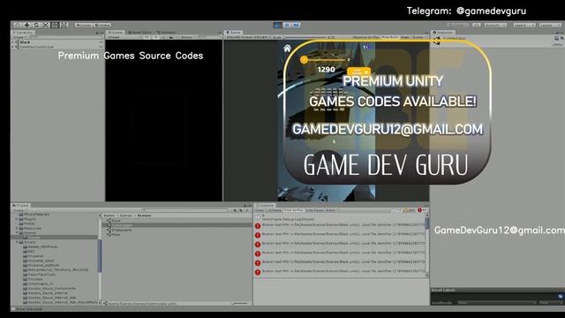Open the Scene Shaded draw mode dropdown
Viewport: 565px width, 318px height.
click(124, 37)
